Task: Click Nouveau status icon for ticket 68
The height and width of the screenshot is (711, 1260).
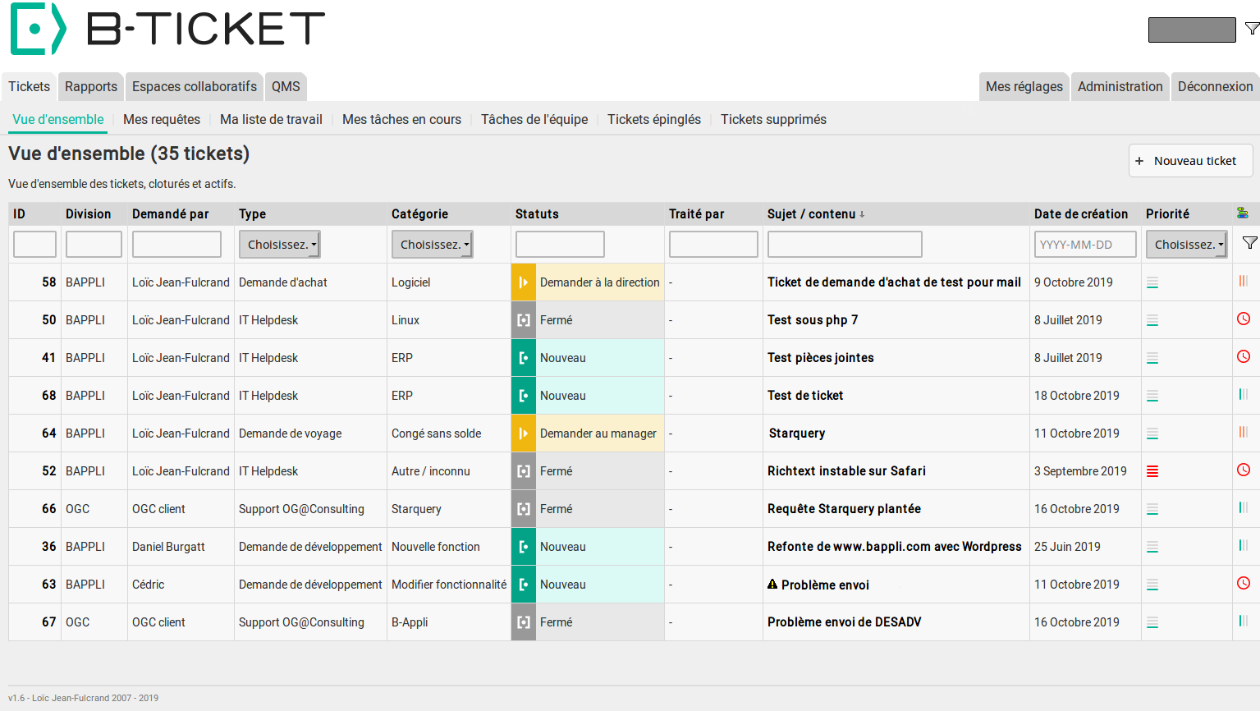Action: click(x=523, y=396)
